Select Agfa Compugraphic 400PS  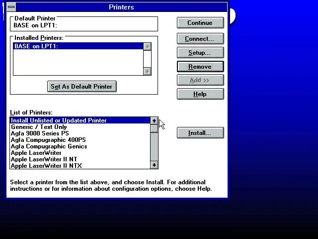pyautogui.click(x=80, y=140)
